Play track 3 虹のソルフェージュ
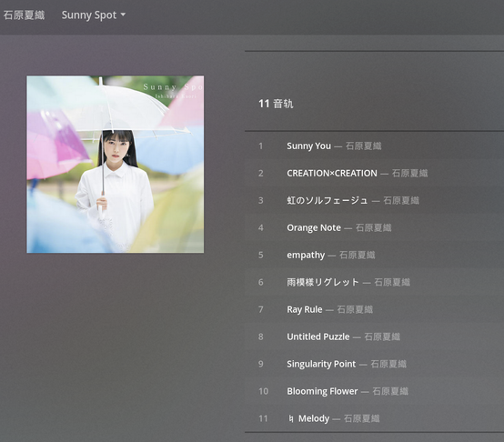Image resolution: width=504 pixels, height=442 pixels. tap(328, 201)
